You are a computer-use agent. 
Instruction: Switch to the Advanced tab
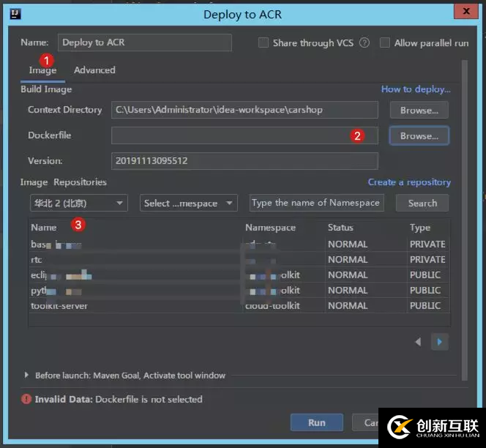(94, 70)
